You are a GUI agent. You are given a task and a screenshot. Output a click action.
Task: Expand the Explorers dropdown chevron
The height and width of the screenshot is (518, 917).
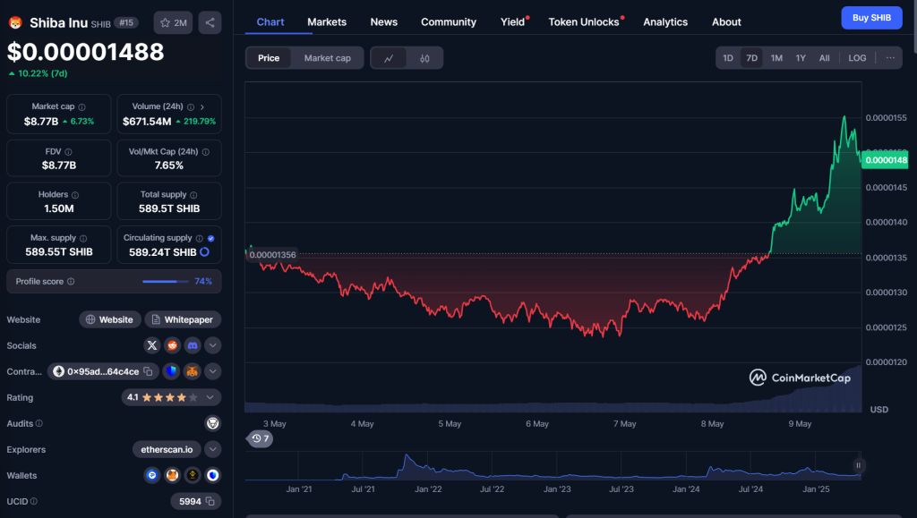pyautogui.click(x=213, y=449)
